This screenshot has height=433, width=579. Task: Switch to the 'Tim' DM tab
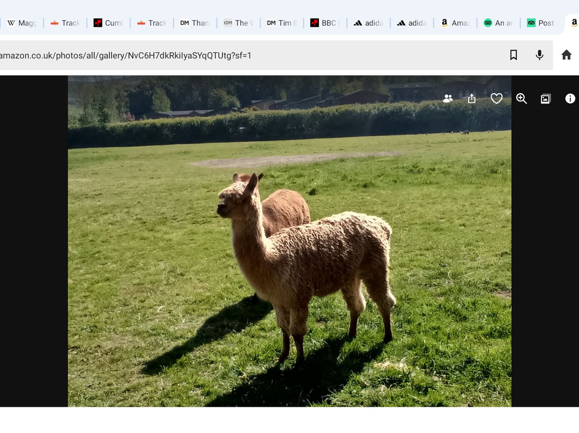(x=281, y=23)
